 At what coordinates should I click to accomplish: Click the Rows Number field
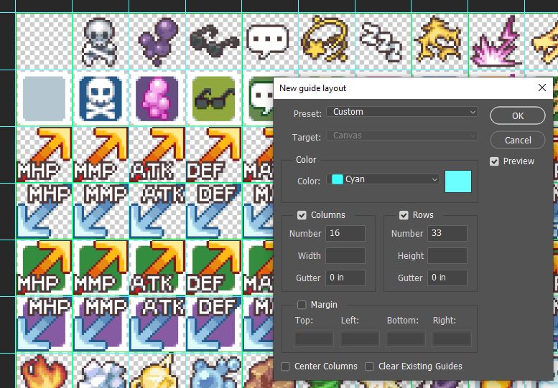click(447, 233)
